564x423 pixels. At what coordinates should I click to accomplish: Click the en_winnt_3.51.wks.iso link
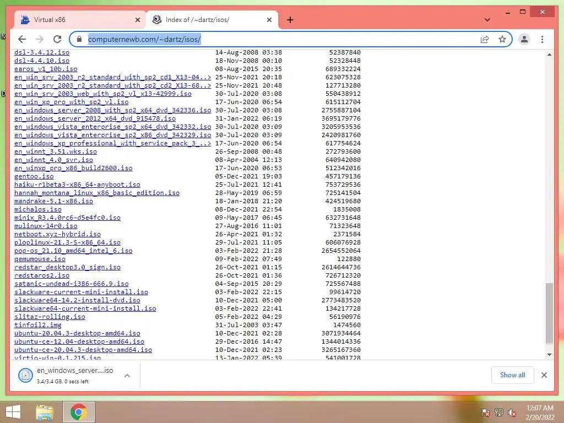[x=56, y=152]
